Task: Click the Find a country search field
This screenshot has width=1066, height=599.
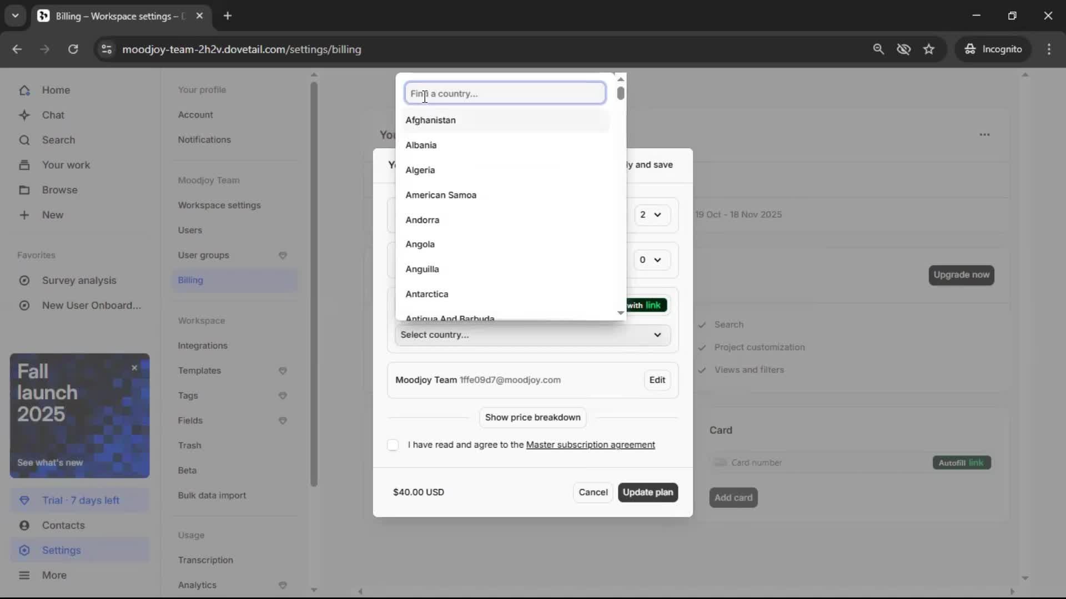Action: 504,93
